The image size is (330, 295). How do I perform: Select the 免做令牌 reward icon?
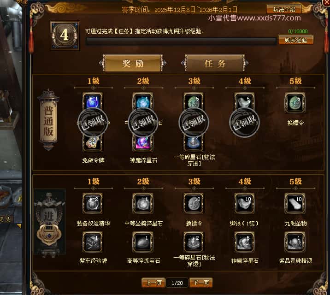pyautogui.click(x=93, y=143)
